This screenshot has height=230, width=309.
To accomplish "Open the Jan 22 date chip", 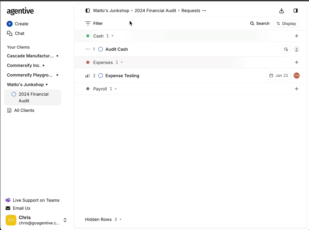I will 278,75.
